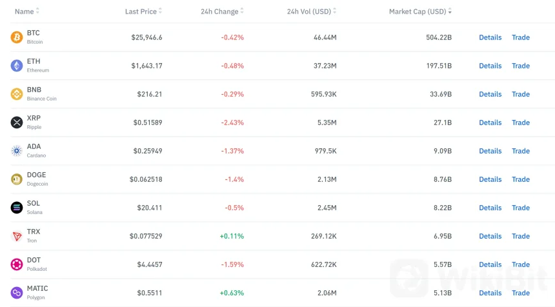Open Details link for BTC

(x=490, y=37)
